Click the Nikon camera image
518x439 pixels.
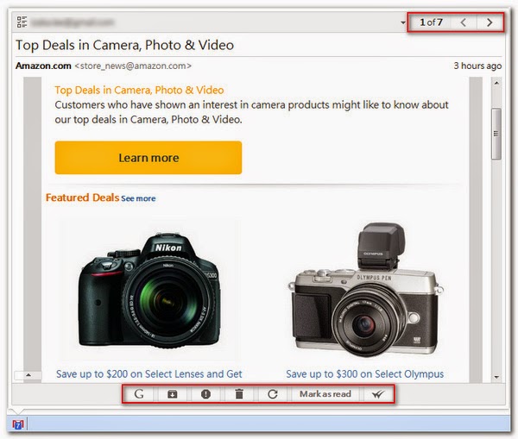pyautogui.click(x=149, y=290)
